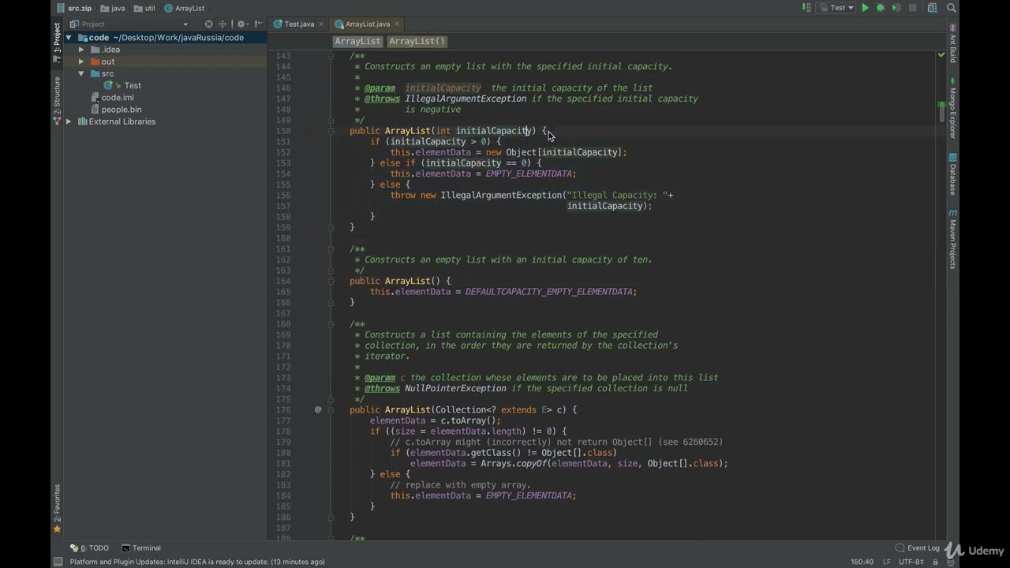Open the Terminal tool window
Screen dimensions: 1010x568
coord(141,547)
